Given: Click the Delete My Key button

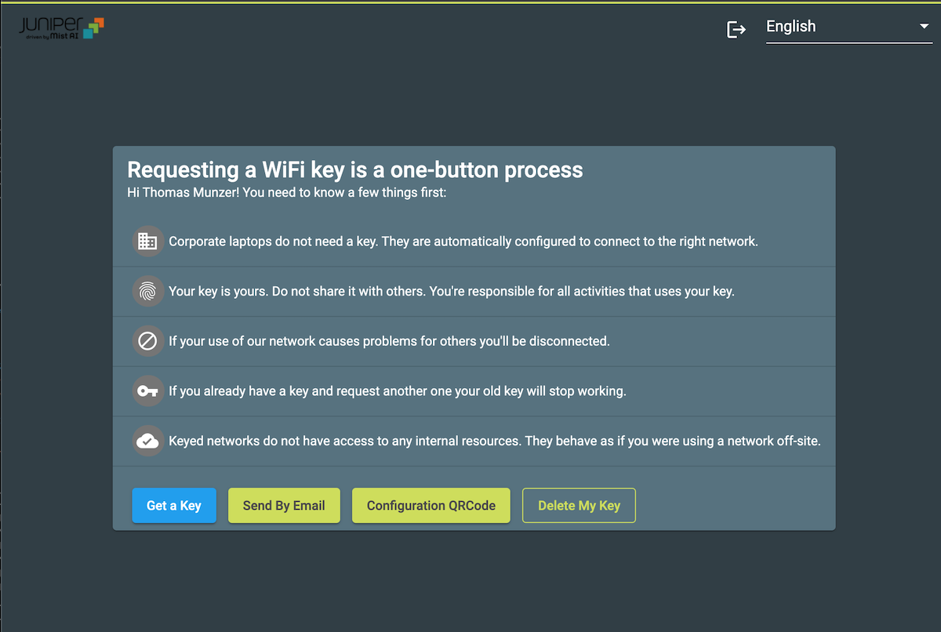Looking at the screenshot, I should click(x=579, y=506).
